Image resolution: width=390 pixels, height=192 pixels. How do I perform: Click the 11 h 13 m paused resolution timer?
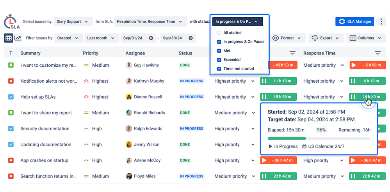pyautogui.click(x=278, y=81)
